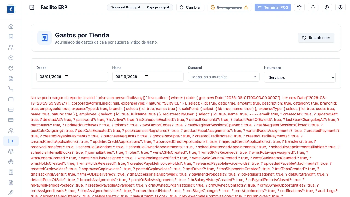Open the Terminal POS button

pos(273,7)
